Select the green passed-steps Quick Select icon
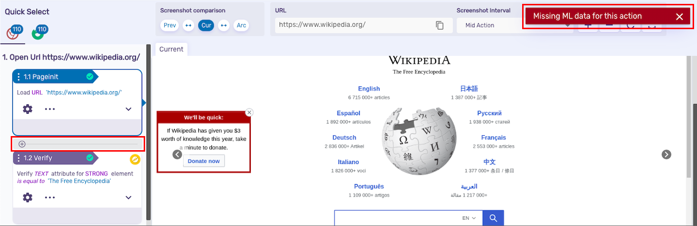Image resolution: width=697 pixels, height=226 pixels. pyautogui.click(x=38, y=34)
